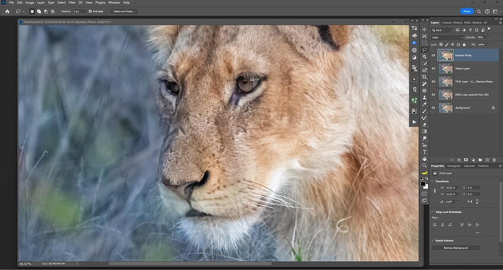
Task: Uncheck the Anti-alias checkbox
Action: point(90,11)
